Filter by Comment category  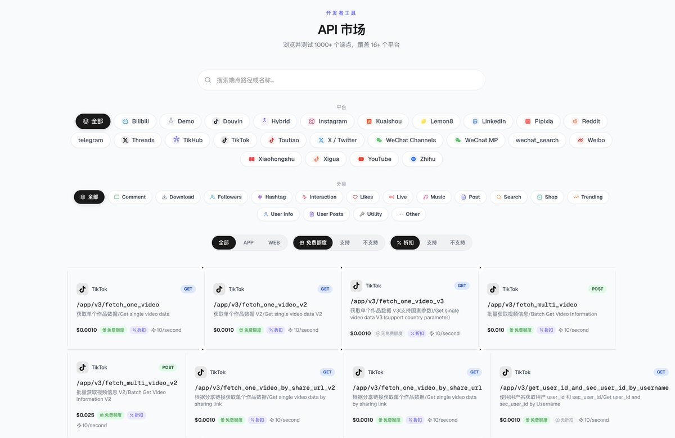[129, 197]
